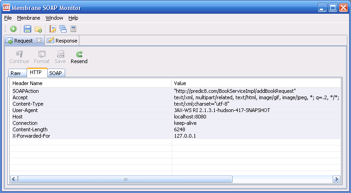Click the 127.0.0.1 value
Image resolution: width=351 pixels, height=193 pixels.
(x=185, y=136)
